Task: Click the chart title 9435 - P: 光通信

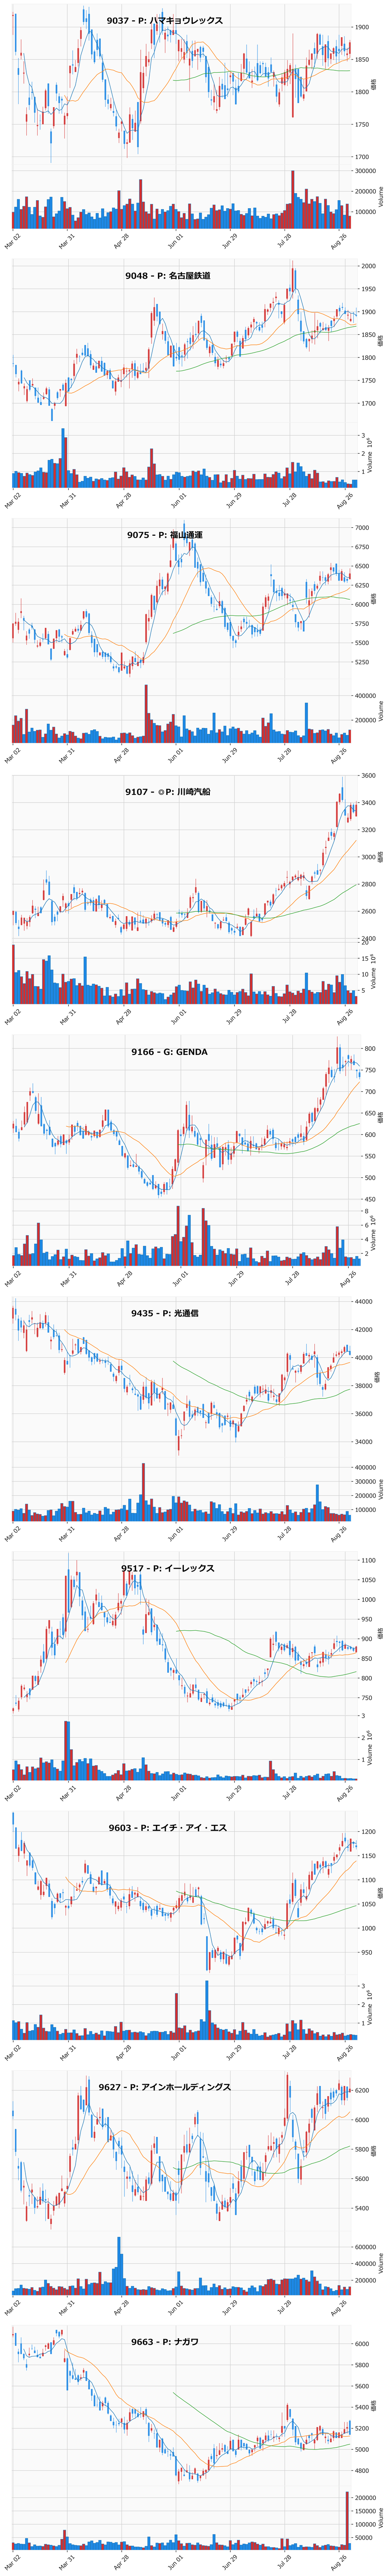Action: 165,1313
